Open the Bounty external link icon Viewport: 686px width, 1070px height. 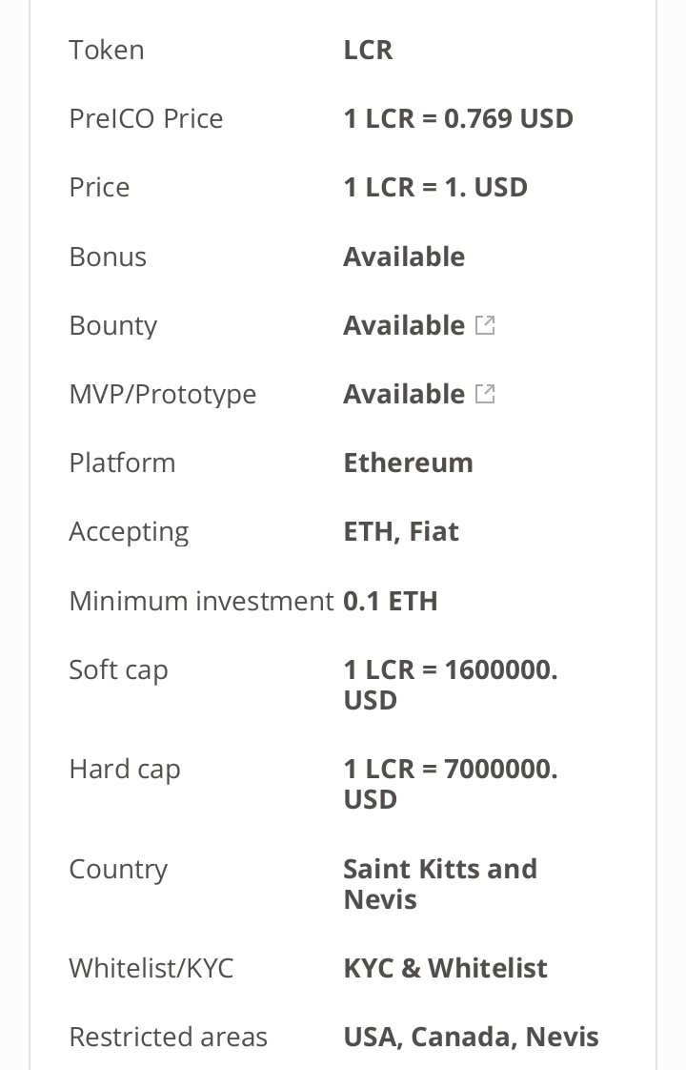[485, 325]
